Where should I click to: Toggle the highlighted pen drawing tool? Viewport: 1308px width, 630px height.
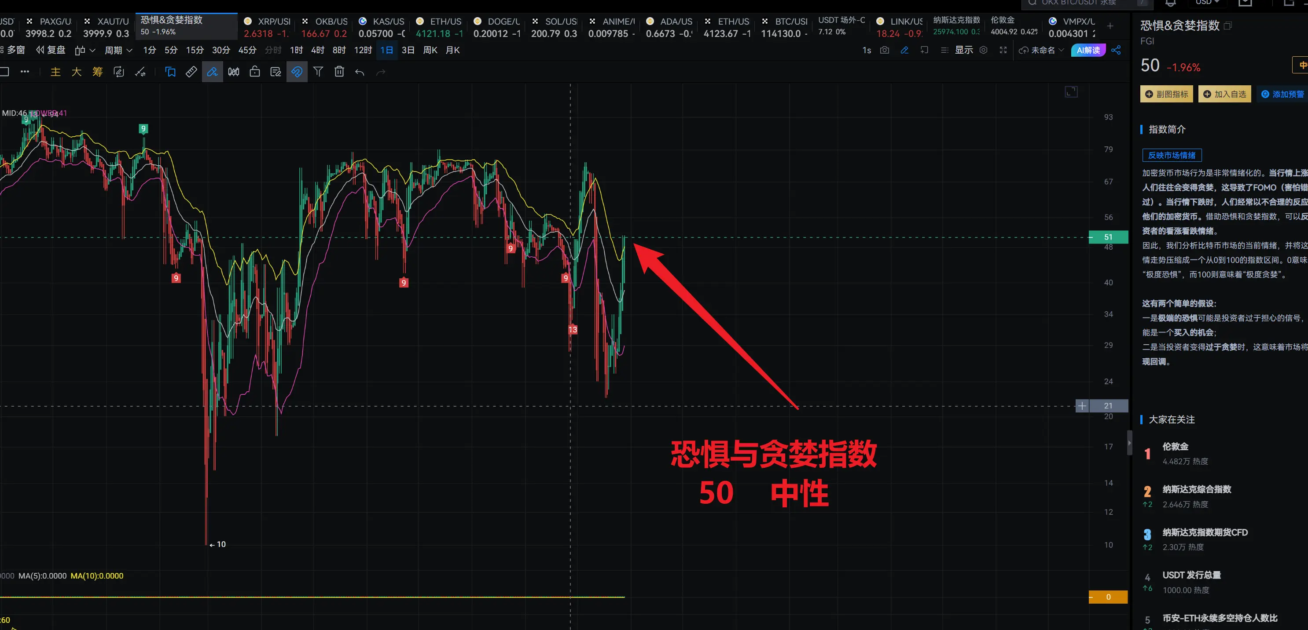click(x=212, y=72)
